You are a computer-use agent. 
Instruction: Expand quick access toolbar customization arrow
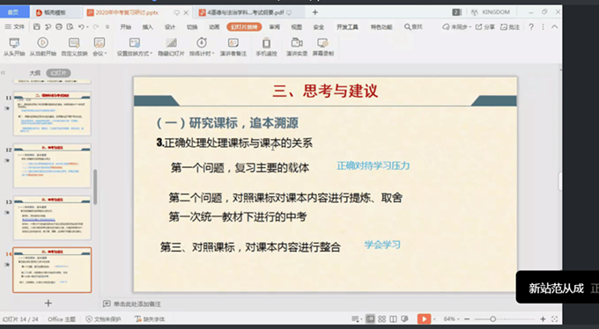pos(107,26)
